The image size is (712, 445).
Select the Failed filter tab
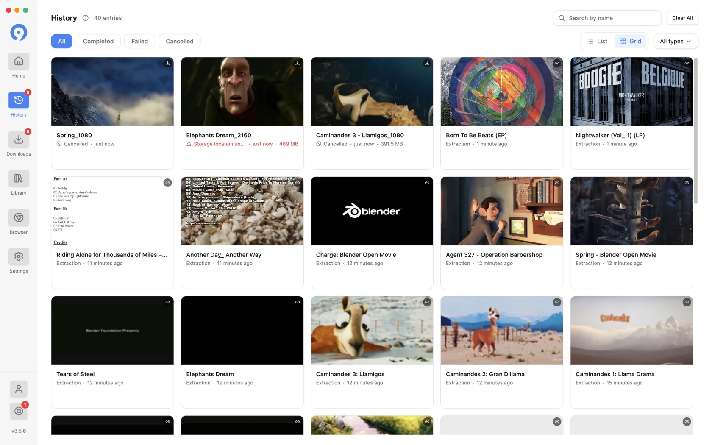click(x=139, y=41)
